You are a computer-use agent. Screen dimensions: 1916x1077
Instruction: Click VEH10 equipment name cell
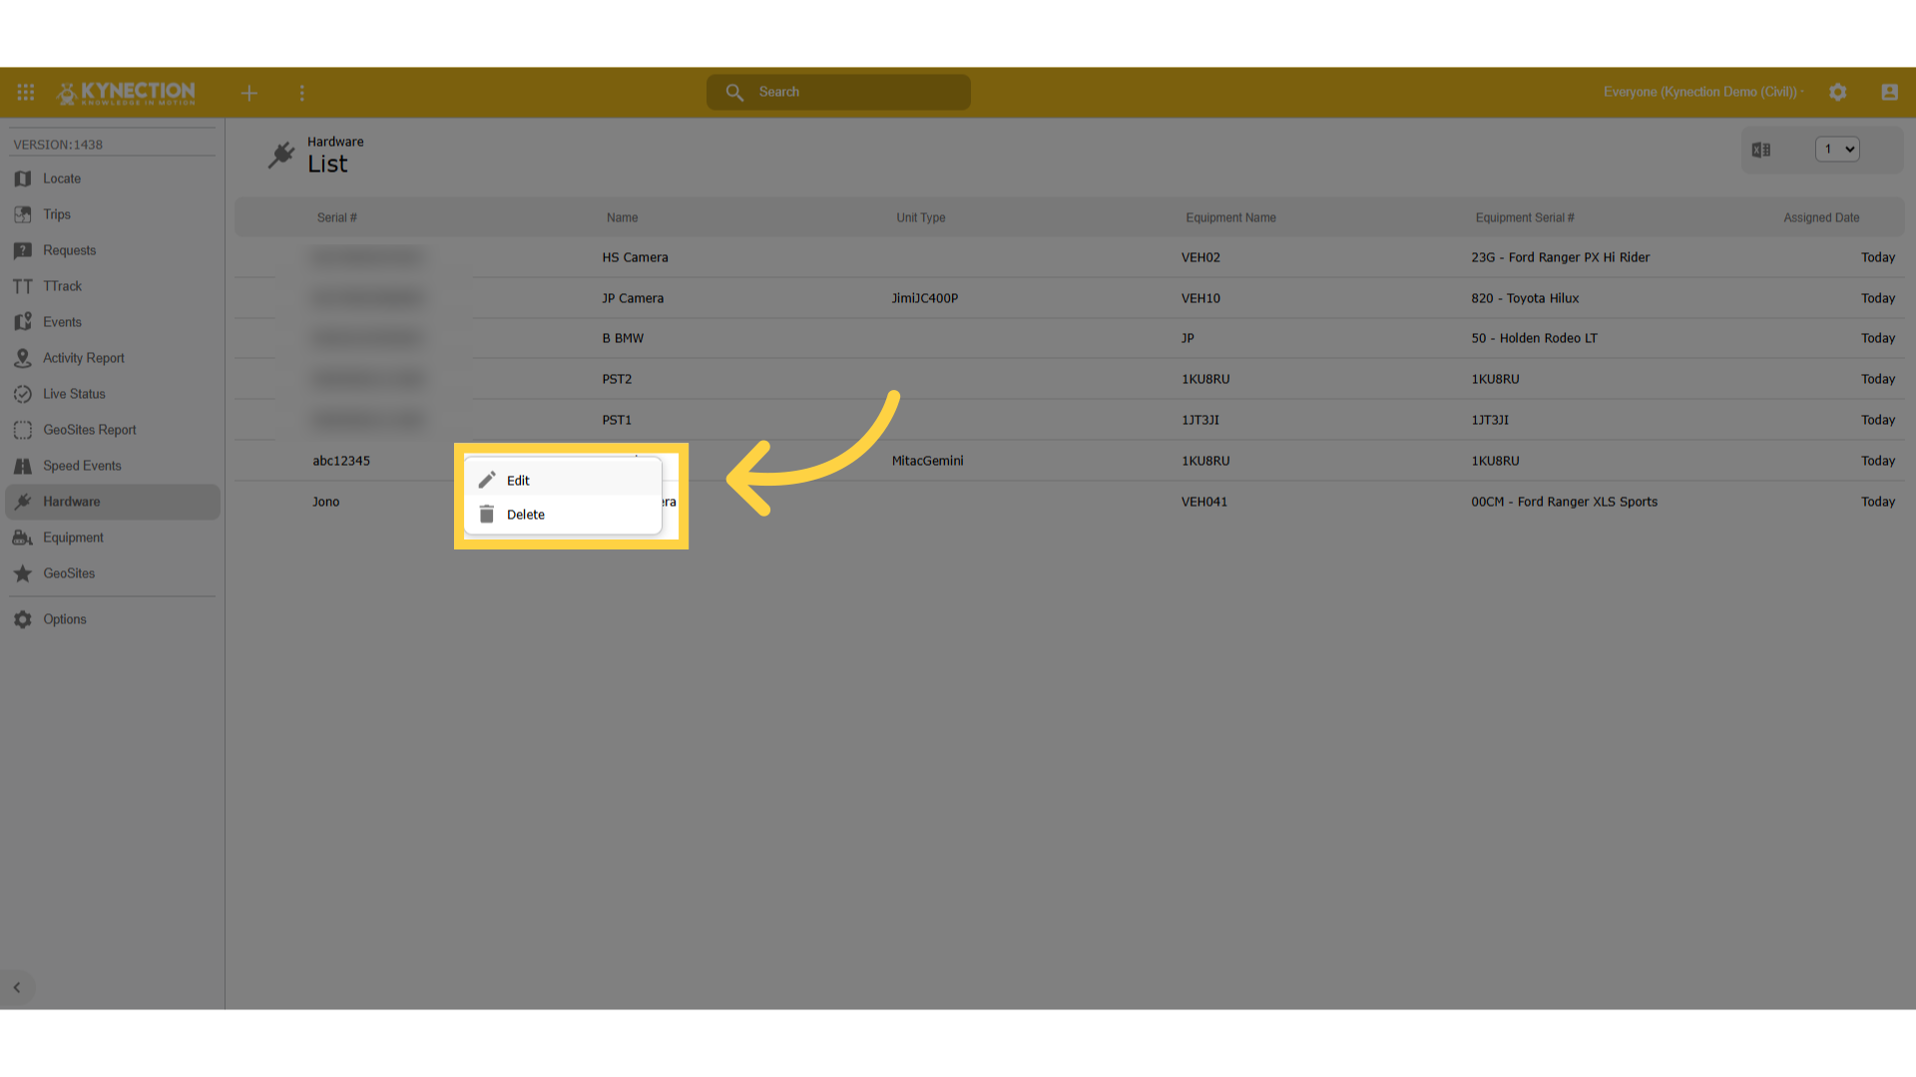pos(1200,298)
